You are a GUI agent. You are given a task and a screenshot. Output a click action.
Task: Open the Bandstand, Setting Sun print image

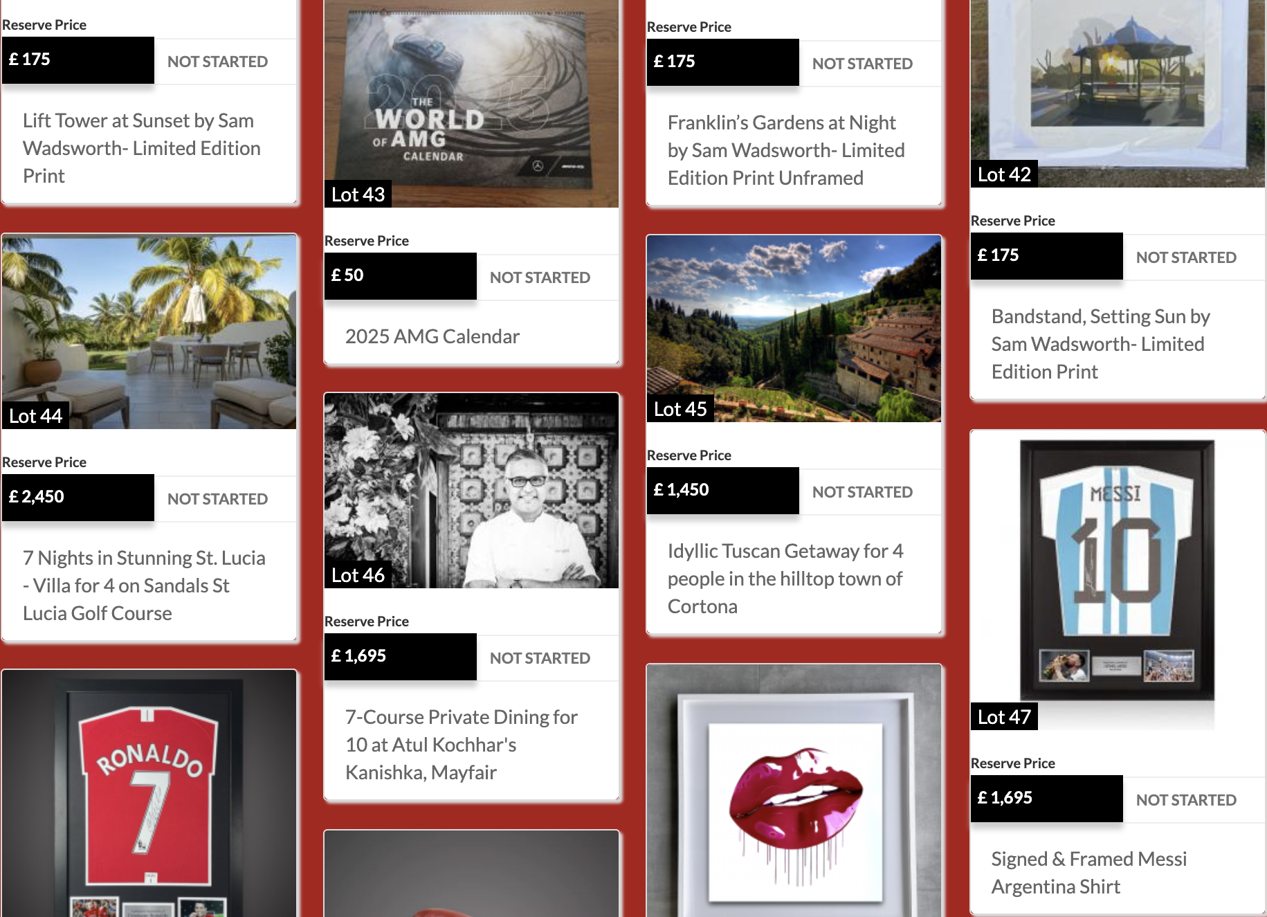click(x=1118, y=93)
